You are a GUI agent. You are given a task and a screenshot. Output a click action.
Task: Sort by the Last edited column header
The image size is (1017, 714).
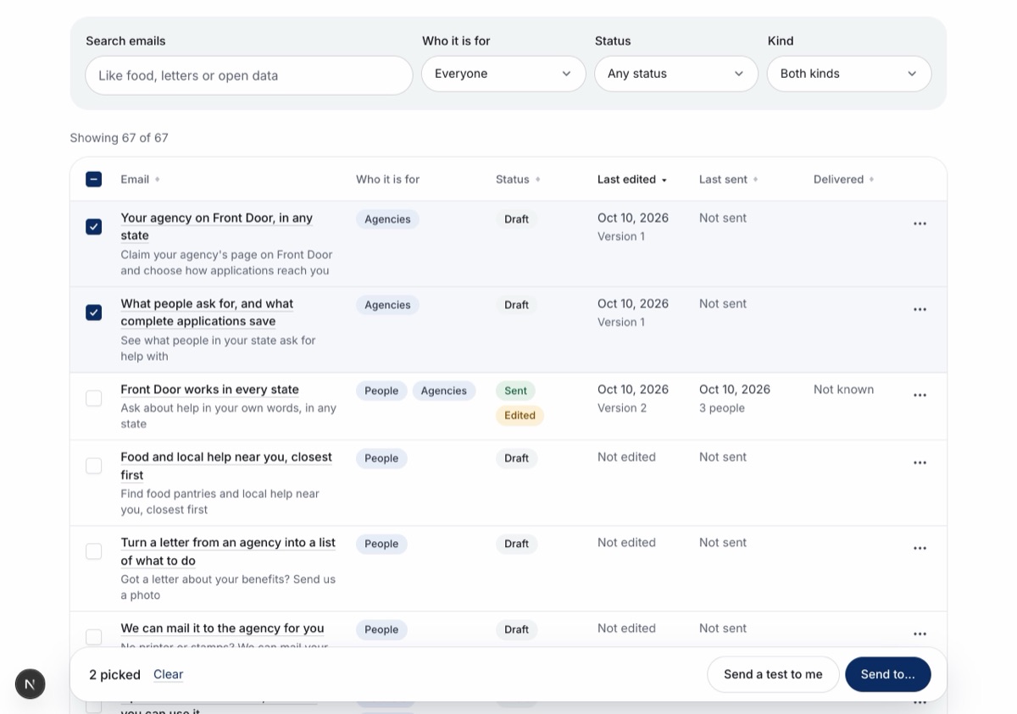click(x=632, y=180)
